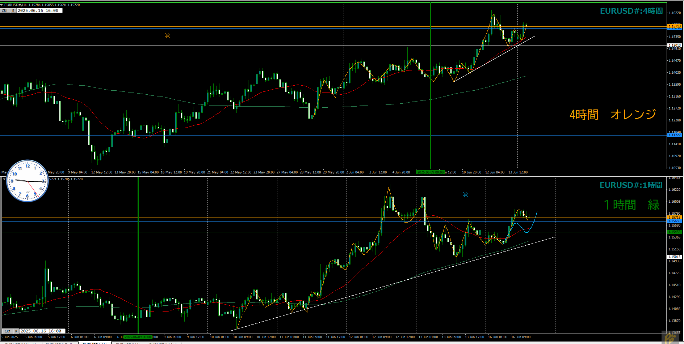
Task: Click the date field on the H4 chart
Action: (39, 11)
